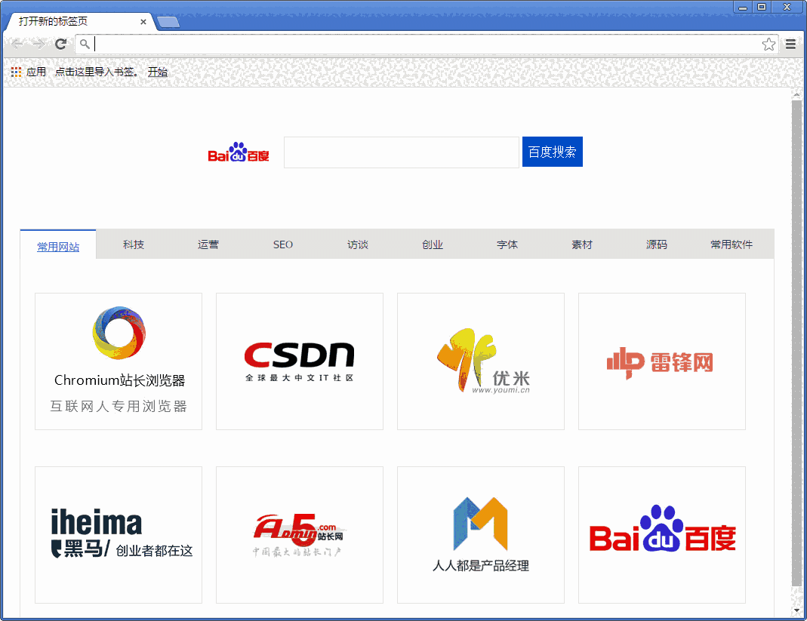
Task: Focus the browser address bar
Action: click(x=427, y=45)
